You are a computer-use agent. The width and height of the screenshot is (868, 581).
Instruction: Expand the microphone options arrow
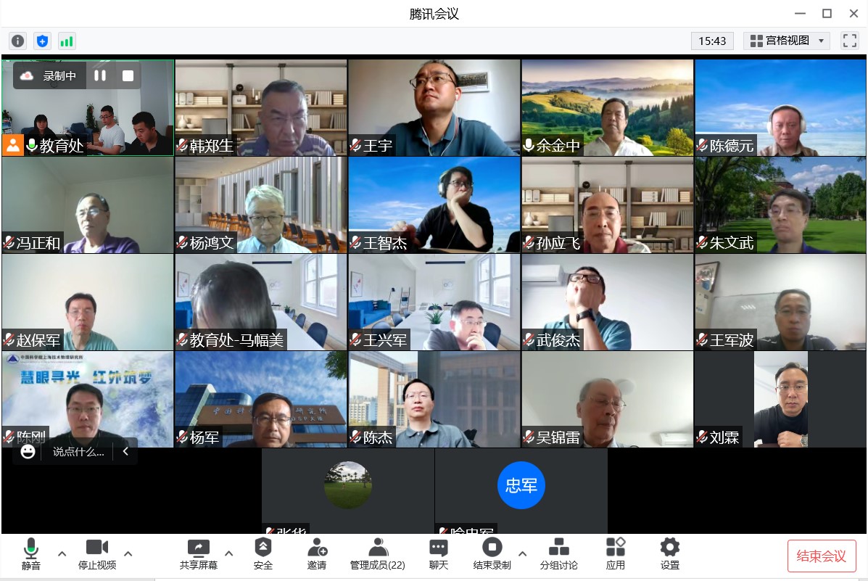tap(62, 554)
